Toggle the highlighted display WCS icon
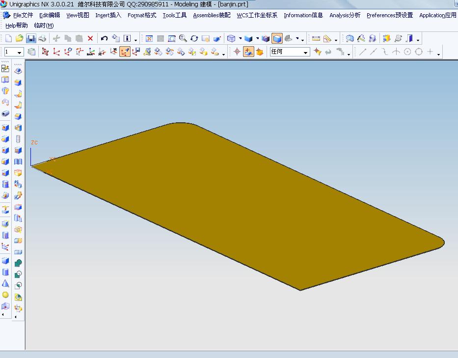The height and width of the screenshot is (358, 458). tap(125, 52)
